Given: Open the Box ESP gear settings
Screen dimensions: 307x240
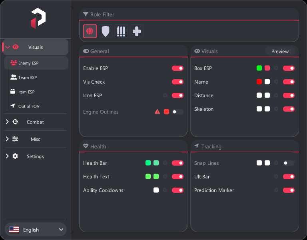Looking at the screenshot, I should [x=276, y=68].
